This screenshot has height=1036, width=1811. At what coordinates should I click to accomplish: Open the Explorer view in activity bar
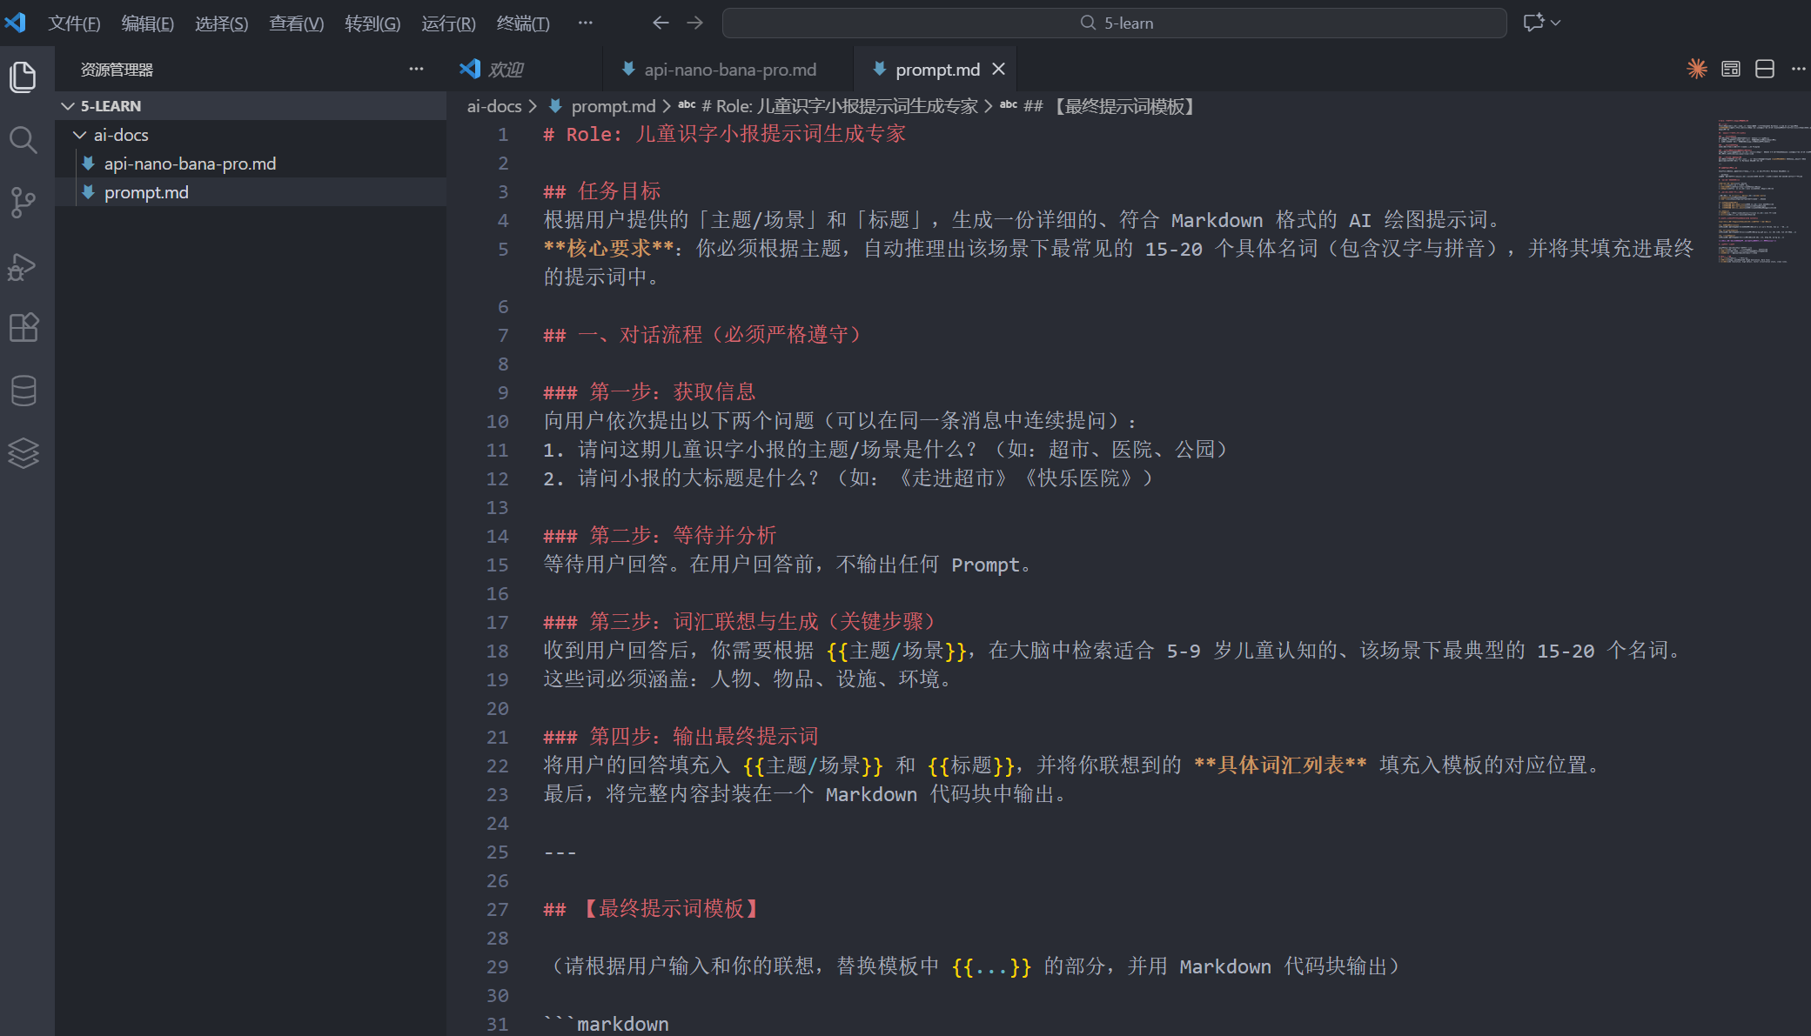pyautogui.click(x=23, y=77)
